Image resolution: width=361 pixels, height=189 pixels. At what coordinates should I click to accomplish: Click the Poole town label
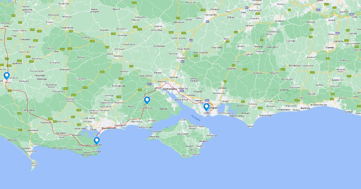click(93, 130)
